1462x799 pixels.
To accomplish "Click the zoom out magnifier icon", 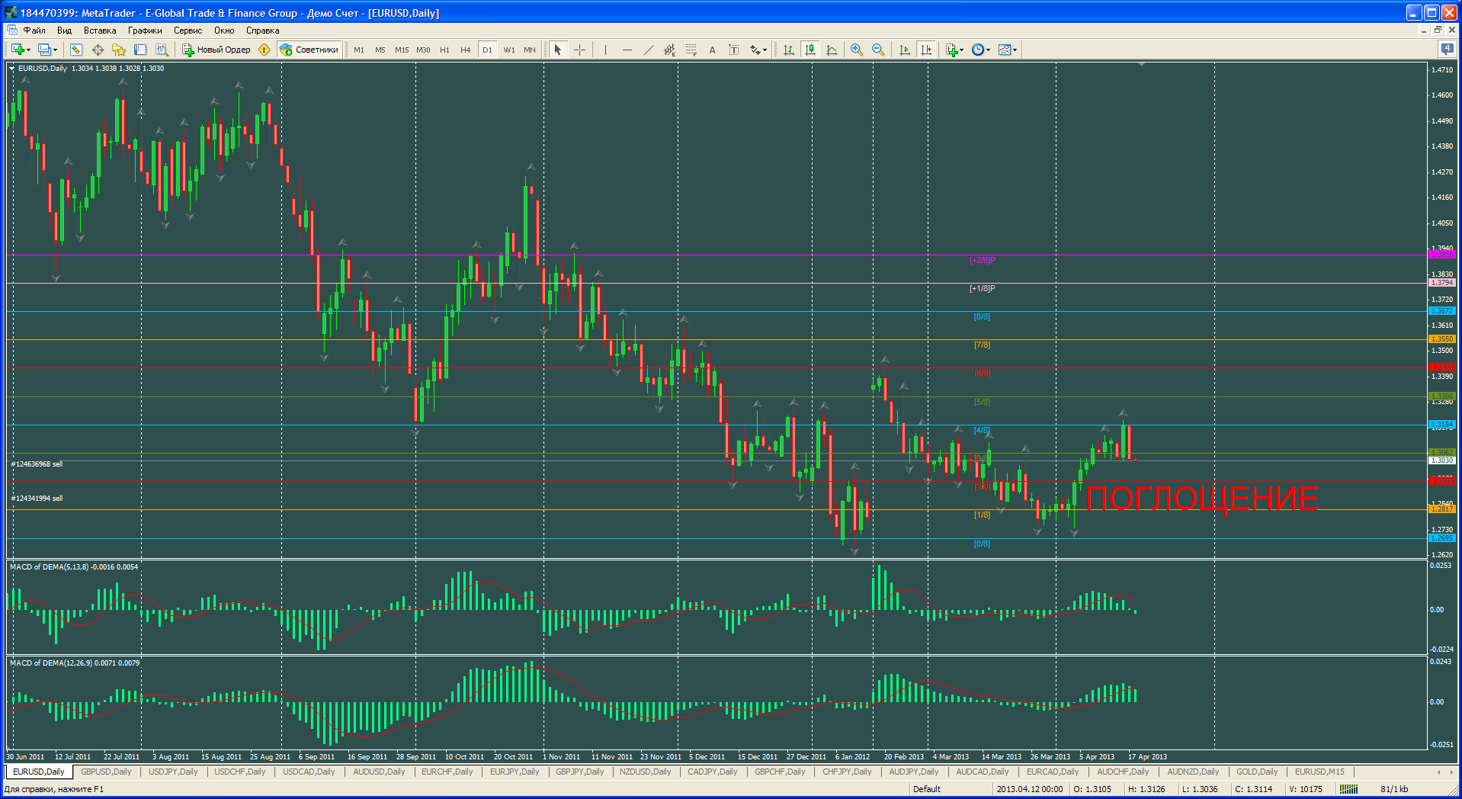I will [878, 50].
